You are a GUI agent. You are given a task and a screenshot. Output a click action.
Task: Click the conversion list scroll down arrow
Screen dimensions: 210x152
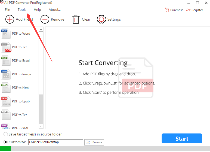click(41, 126)
